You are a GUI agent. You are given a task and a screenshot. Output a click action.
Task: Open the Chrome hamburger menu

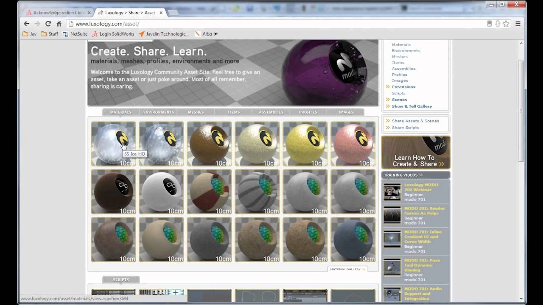518,24
